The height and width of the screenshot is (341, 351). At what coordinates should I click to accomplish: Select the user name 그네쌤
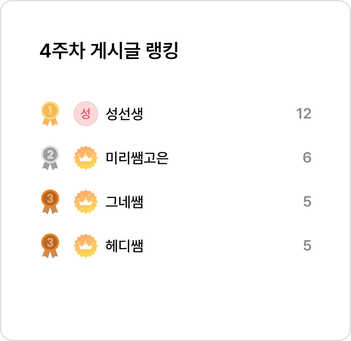pyautogui.click(x=124, y=202)
